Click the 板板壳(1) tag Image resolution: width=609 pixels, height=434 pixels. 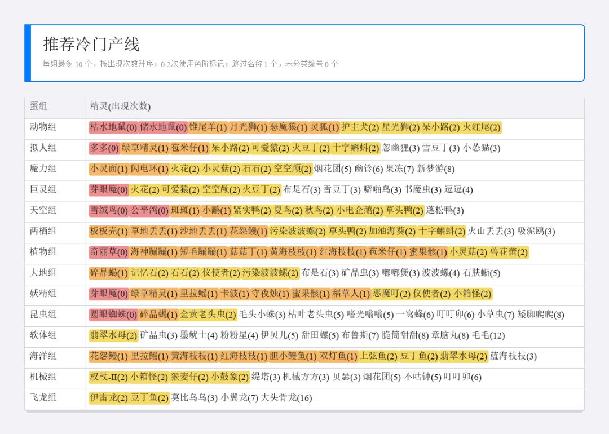[109, 232]
